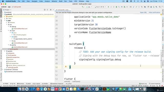
Task: Click the build.gradle breadcrumb in navigation bar
Action: tap(16, 7)
